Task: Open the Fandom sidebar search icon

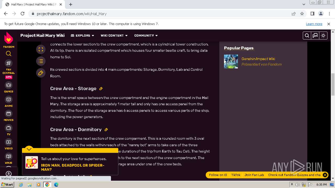Action: click(9, 54)
